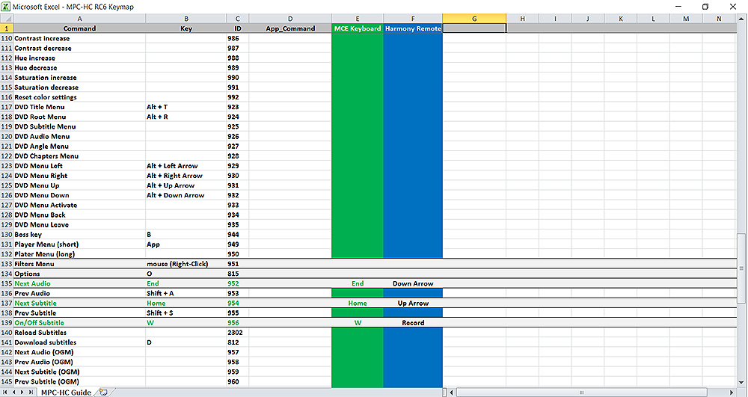
Task: Select the Boss key cell
Action: click(x=79, y=235)
